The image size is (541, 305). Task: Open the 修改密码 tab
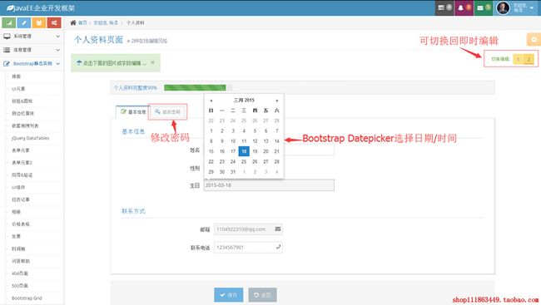point(167,112)
